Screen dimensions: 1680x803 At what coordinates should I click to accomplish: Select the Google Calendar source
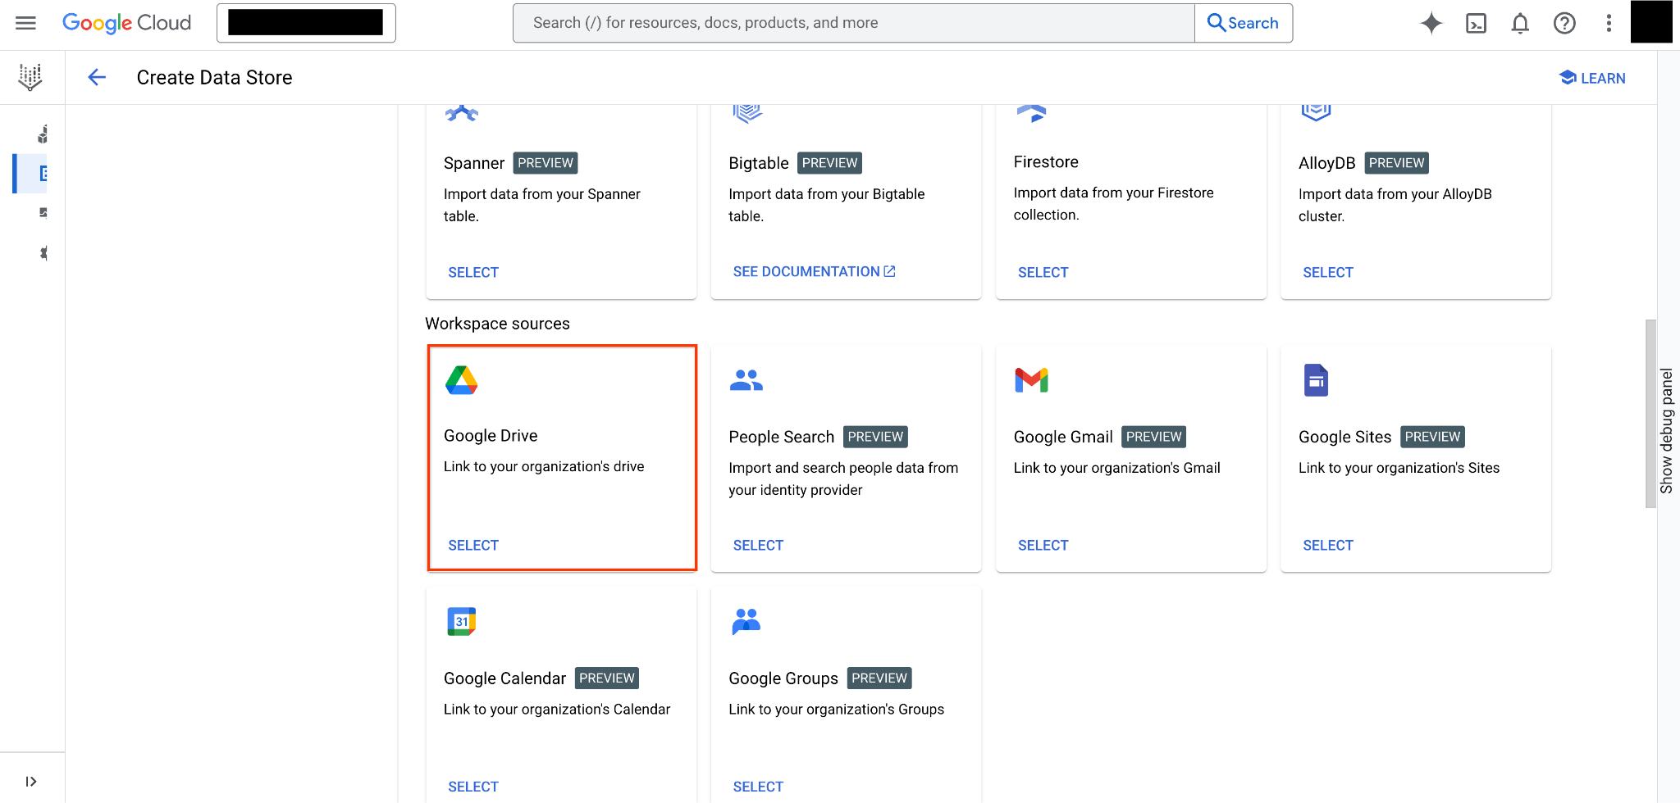(x=473, y=787)
